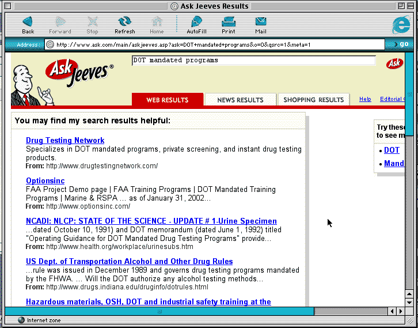The height and width of the screenshot is (328, 418).
Task: Click the window close box in title bar
Action: coord(8,6)
